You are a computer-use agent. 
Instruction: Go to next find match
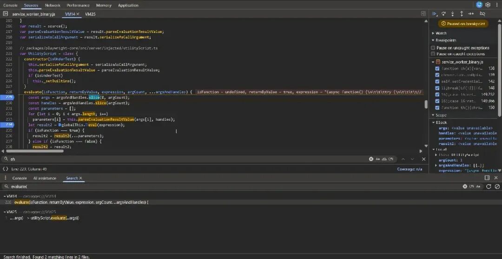click(x=412, y=159)
